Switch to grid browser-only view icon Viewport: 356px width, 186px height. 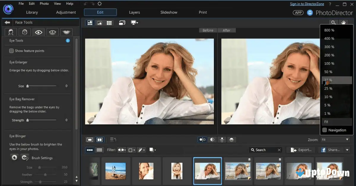pos(109,23)
